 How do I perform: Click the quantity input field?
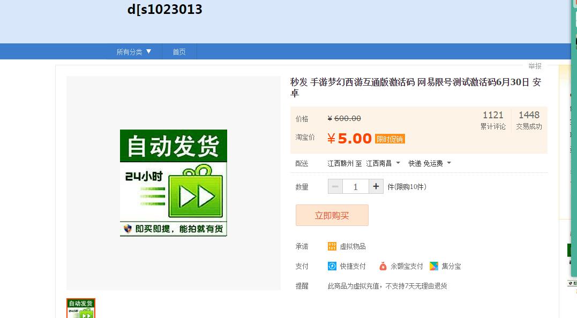[356, 186]
